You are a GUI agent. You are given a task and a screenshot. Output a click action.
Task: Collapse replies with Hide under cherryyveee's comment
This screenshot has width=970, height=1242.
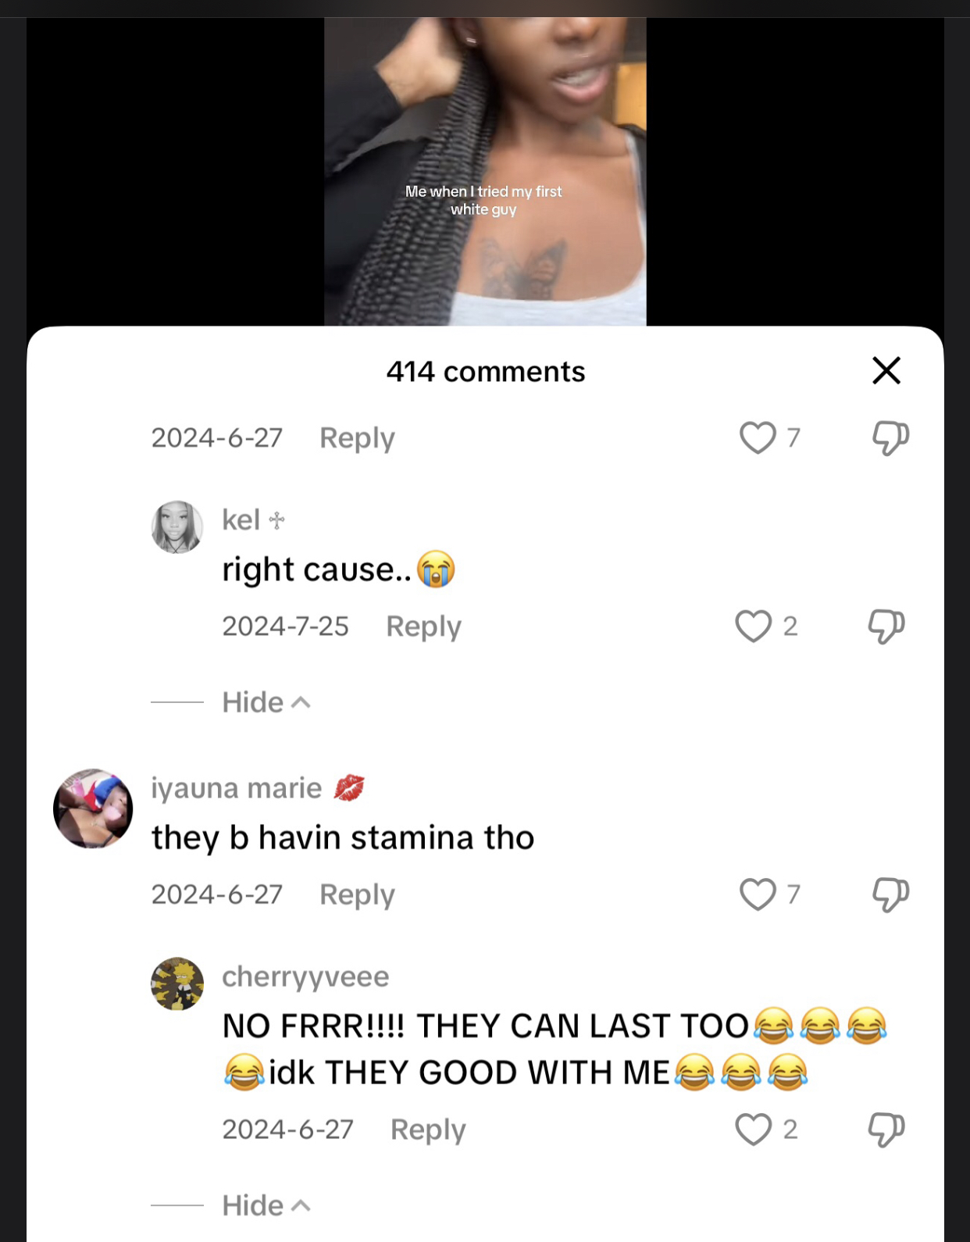[266, 1205]
